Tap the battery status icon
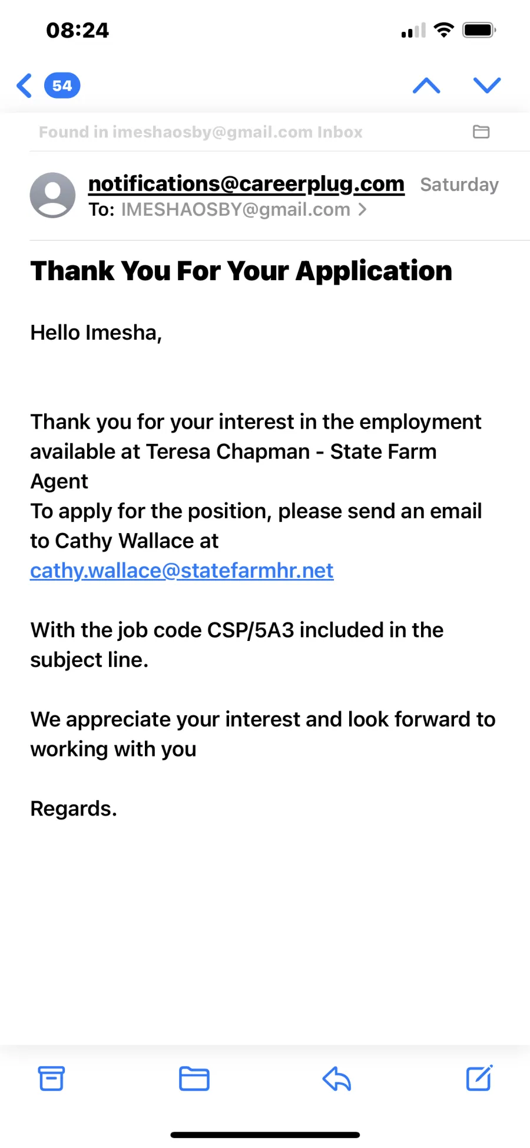Image resolution: width=530 pixels, height=1148 pixels. (x=479, y=29)
